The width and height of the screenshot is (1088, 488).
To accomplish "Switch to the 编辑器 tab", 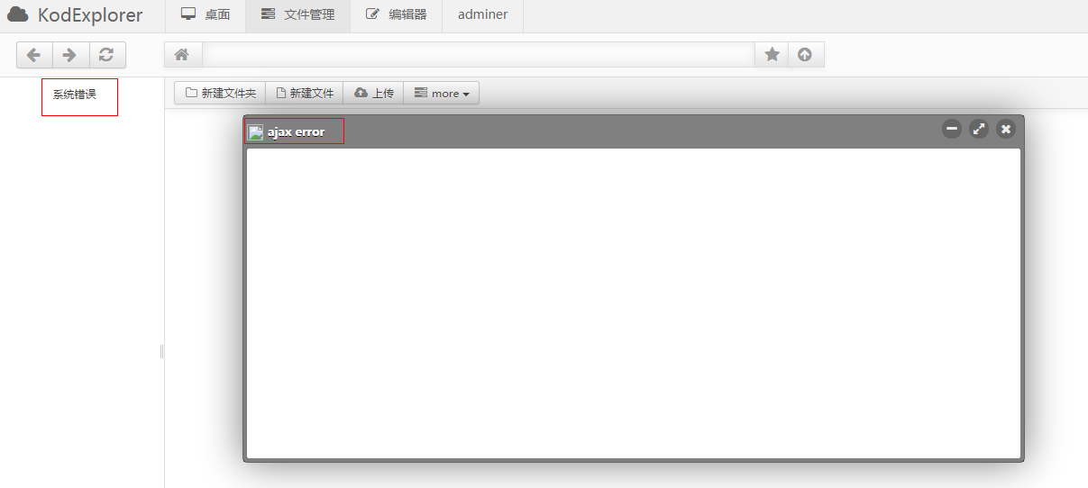I will (x=396, y=15).
